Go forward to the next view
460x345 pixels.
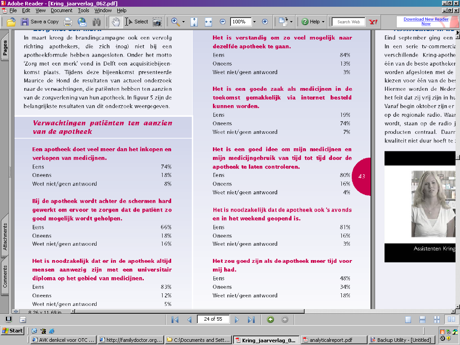284,319
